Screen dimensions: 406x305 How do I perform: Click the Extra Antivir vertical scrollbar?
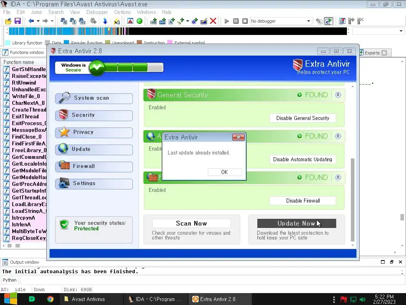(352, 200)
